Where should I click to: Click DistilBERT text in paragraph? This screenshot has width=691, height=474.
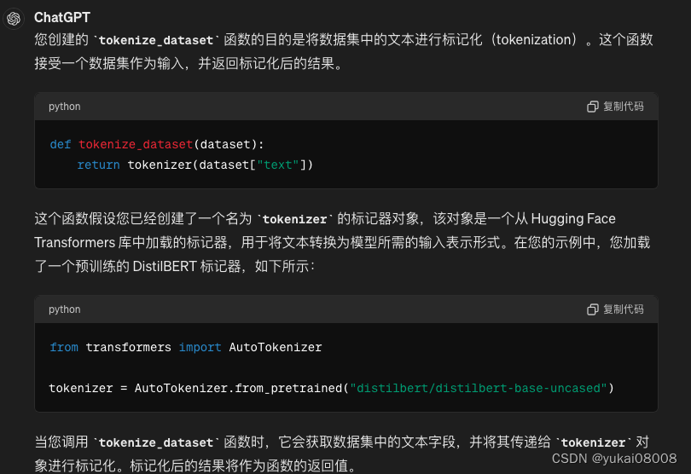[x=165, y=267]
